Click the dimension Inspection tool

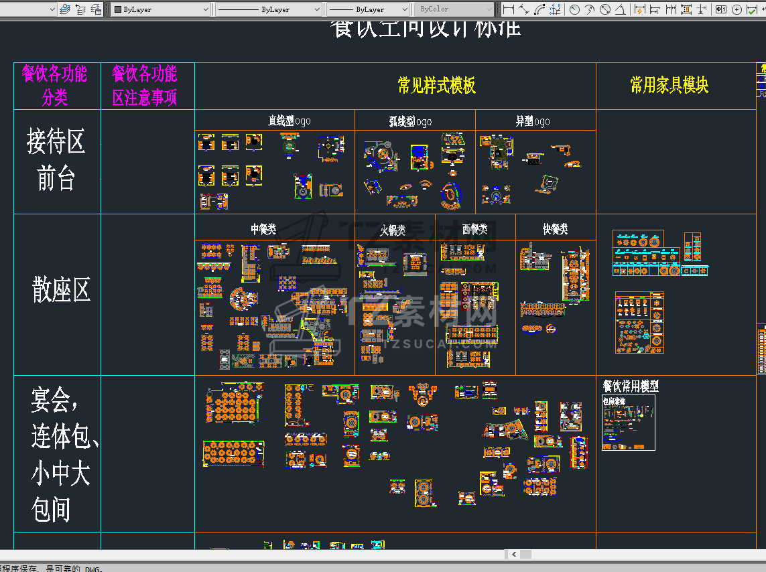(752, 9)
